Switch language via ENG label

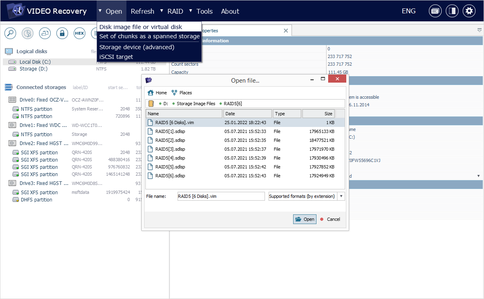click(409, 11)
